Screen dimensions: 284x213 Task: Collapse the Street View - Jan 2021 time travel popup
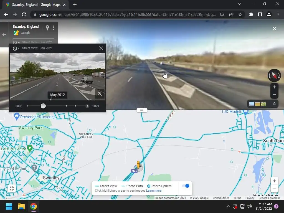pos(16,48)
